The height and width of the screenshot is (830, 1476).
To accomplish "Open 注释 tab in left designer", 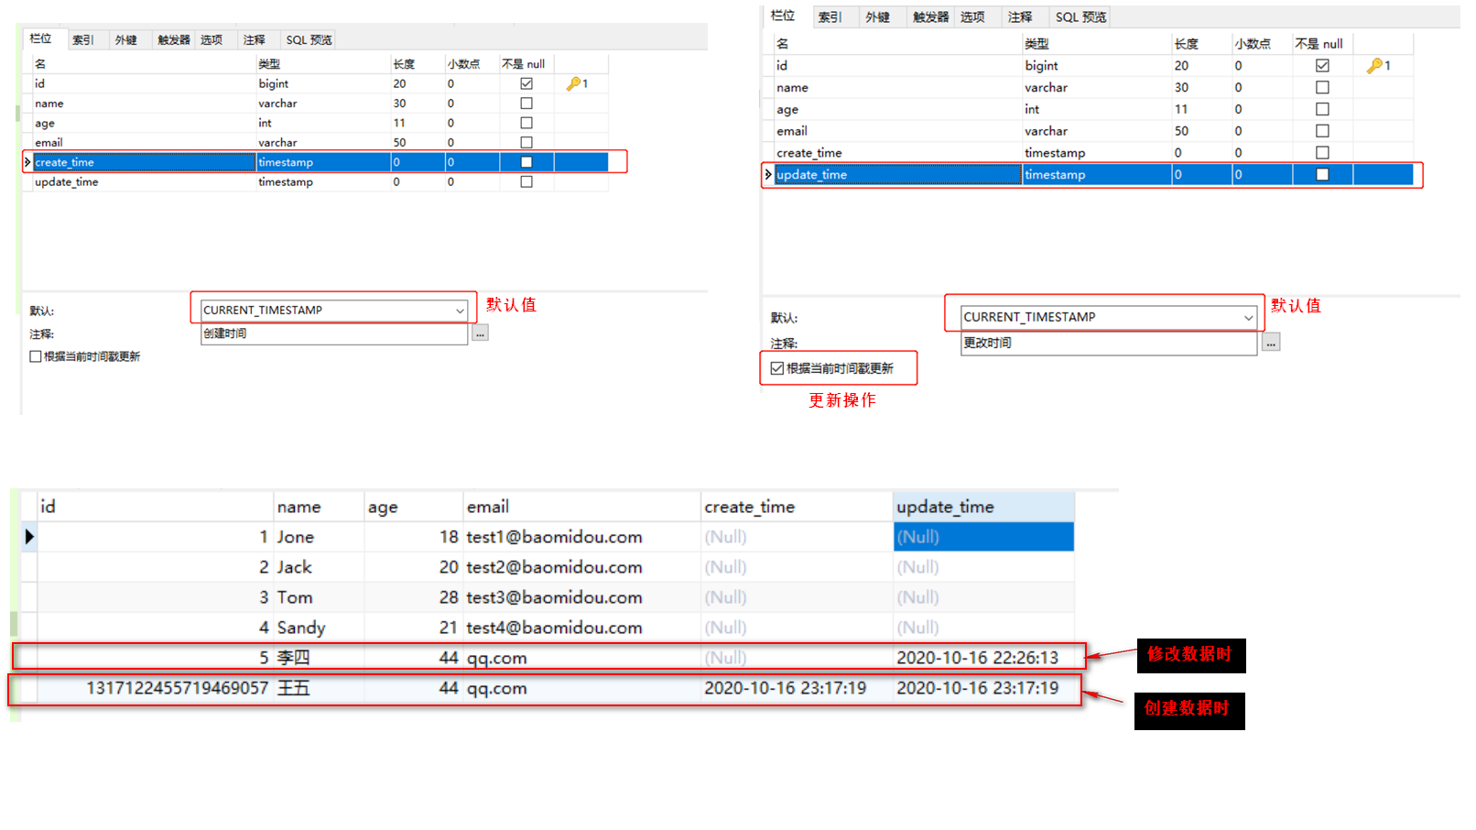I will pos(255,39).
